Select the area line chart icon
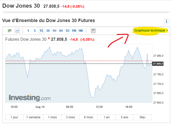The width and height of the screenshot is (173, 125). click(x=18, y=31)
